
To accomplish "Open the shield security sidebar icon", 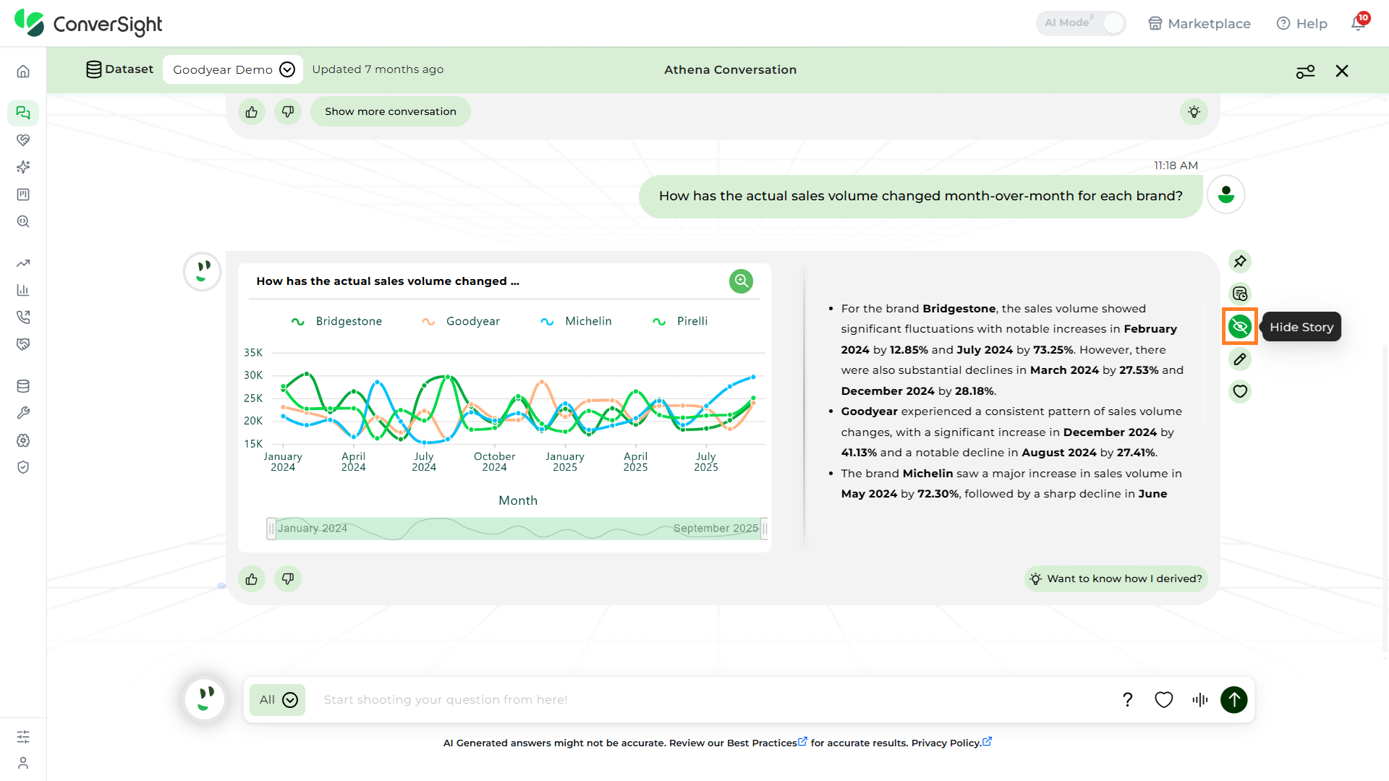I will [23, 467].
